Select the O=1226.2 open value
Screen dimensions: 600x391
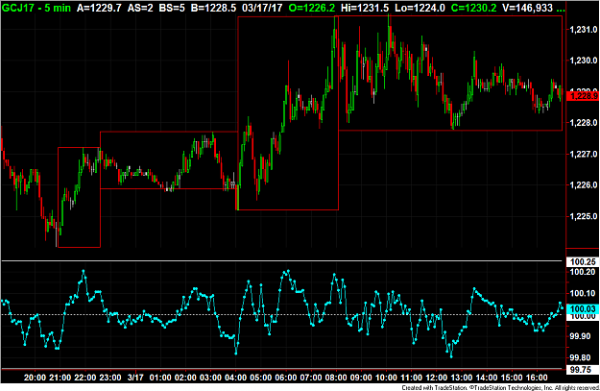pos(311,8)
